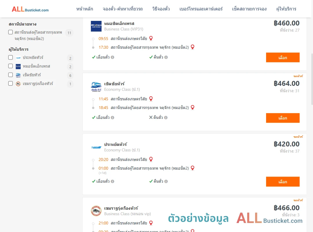Click คืนตั๋ว info icon on ฿464 trip

tap(166, 118)
